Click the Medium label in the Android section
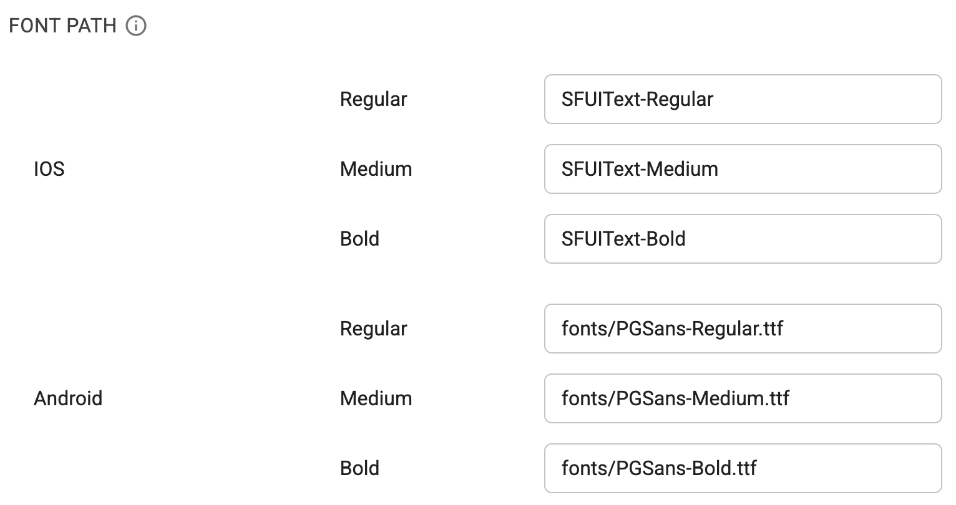This screenshot has width=956, height=505. tap(376, 398)
